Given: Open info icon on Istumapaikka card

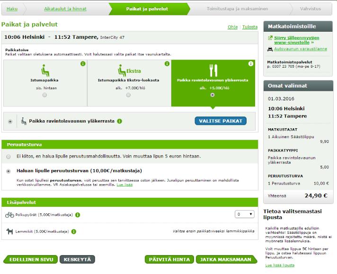Looking at the screenshot, I should coord(83,63).
